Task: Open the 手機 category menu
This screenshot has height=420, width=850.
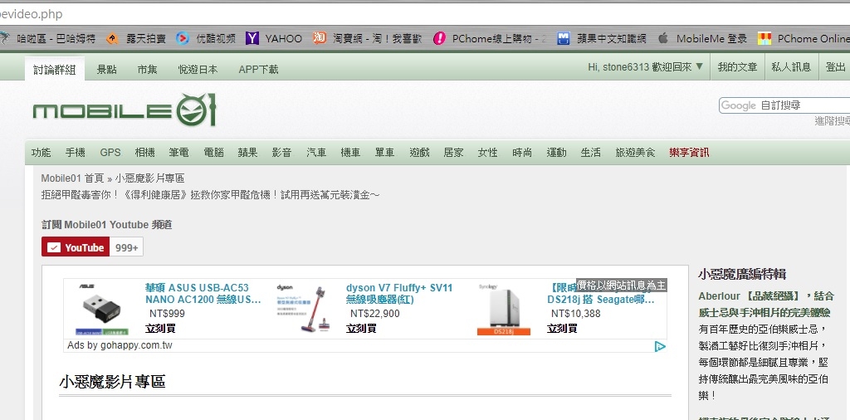Action: [x=76, y=153]
